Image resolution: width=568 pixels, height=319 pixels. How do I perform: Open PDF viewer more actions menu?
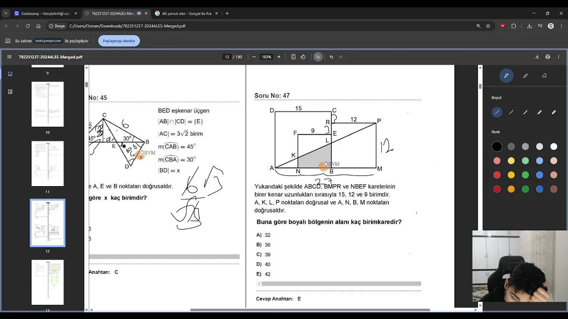(558, 57)
